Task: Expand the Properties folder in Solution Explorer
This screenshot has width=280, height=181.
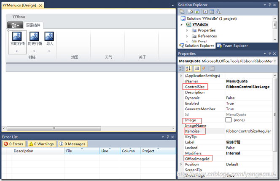Action: click(187, 30)
